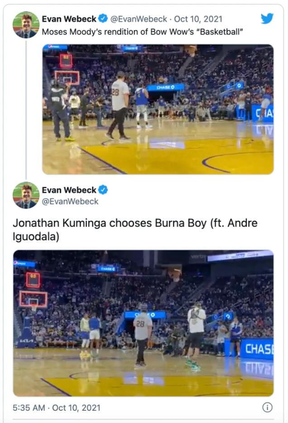Click the Evan Webeck name in the lower tweet
The height and width of the screenshot is (423, 288).
coord(69,190)
